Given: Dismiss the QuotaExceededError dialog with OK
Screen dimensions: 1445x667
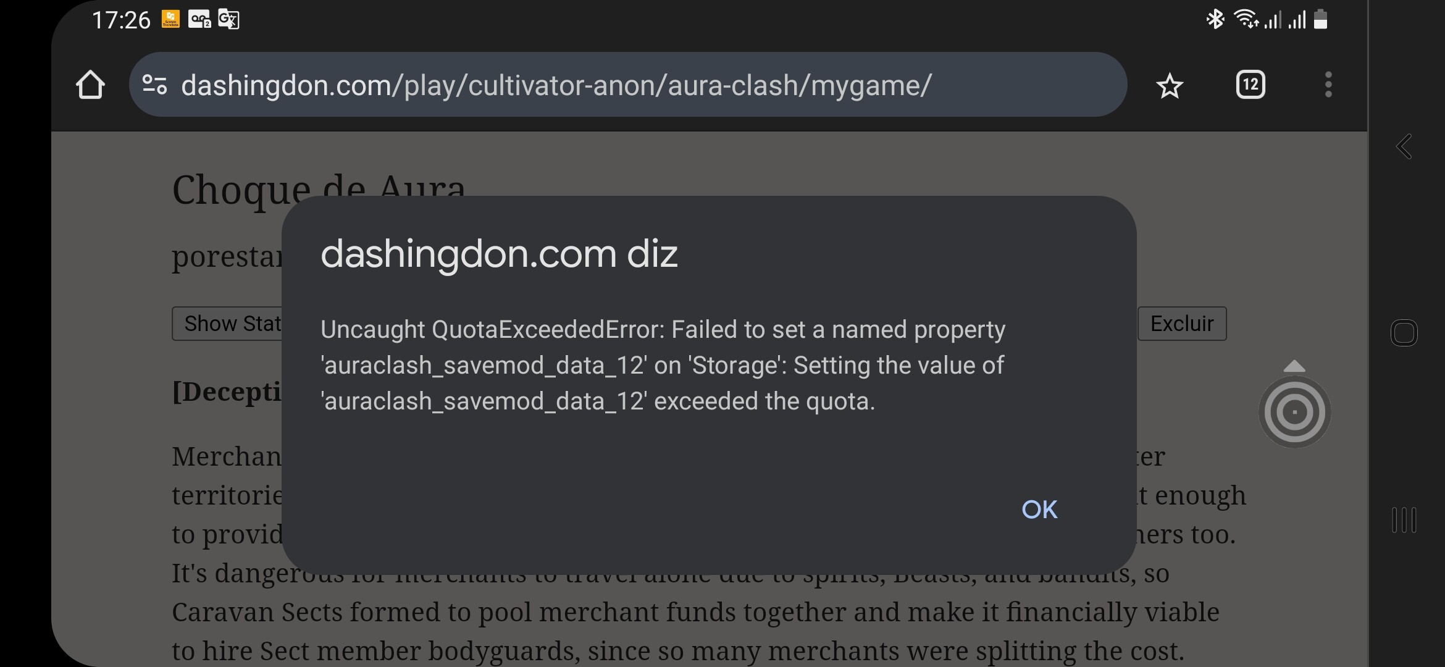Looking at the screenshot, I should coord(1039,510).
